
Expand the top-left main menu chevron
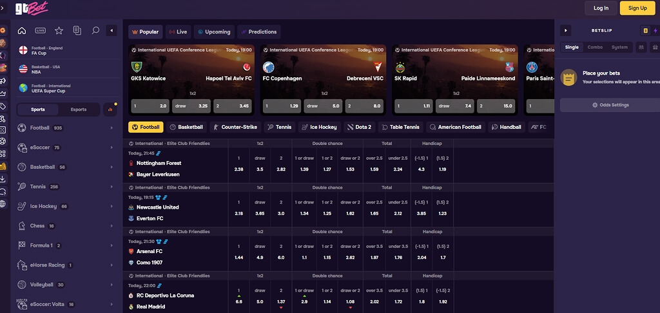tap(3, 7)
